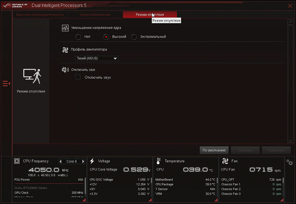The width and height of the screenshot is (296, 204).
Task: Select the Высокий voltage reduction option
Action: (x=106, y=37)
